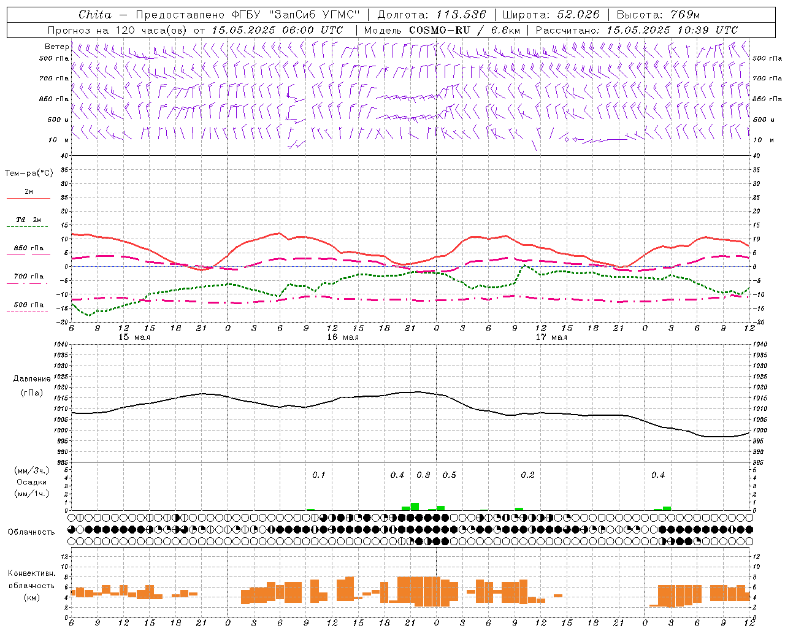Select "1040" on the left pressure axis
Screen dimensions: 785x628
tap(60, 344)
